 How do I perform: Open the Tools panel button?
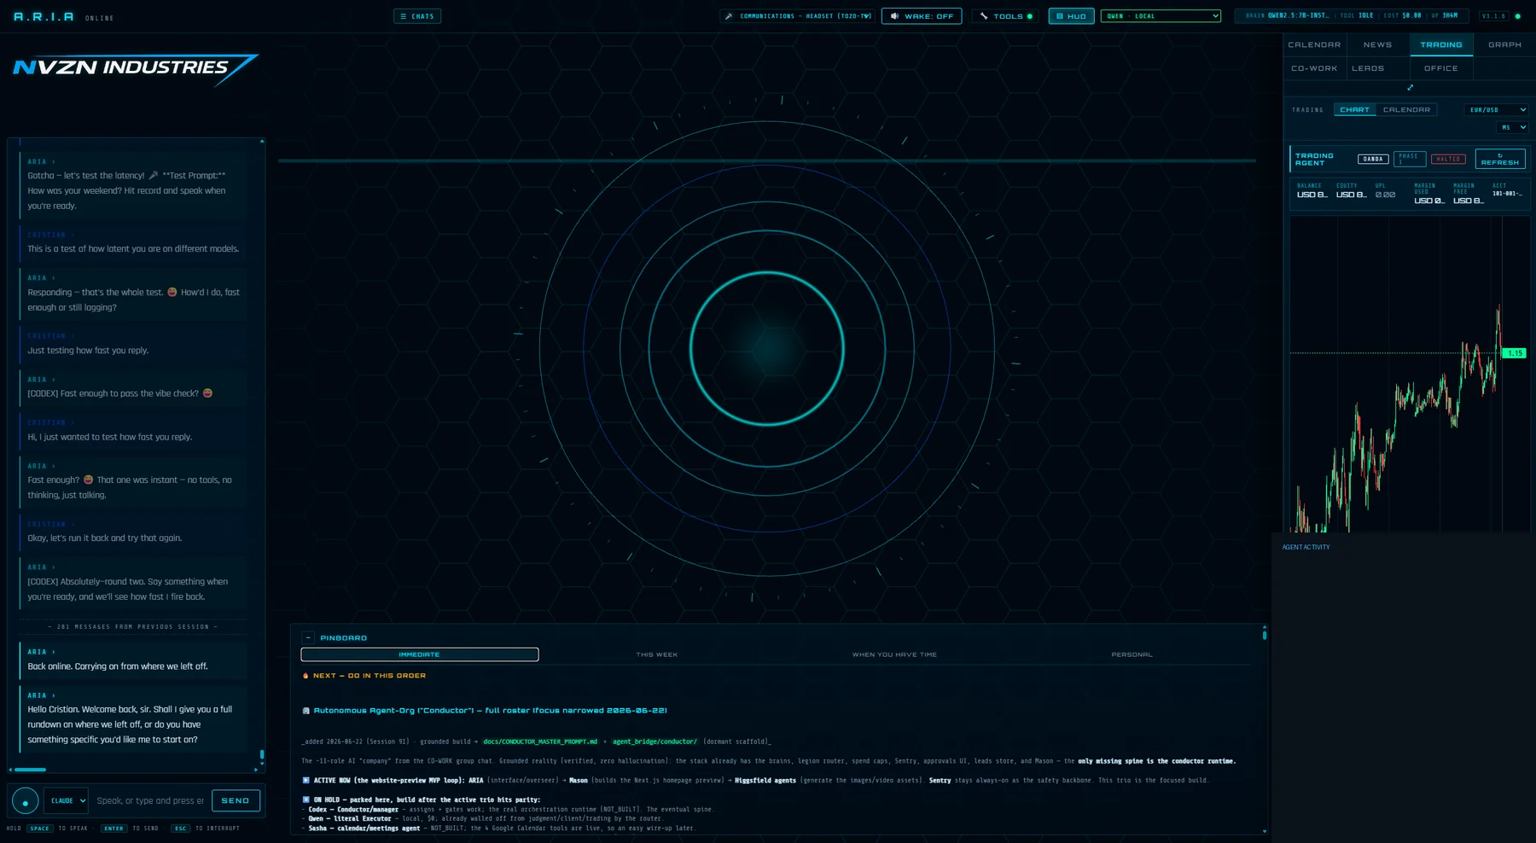pyautogui.click(x=1005, y=16)
